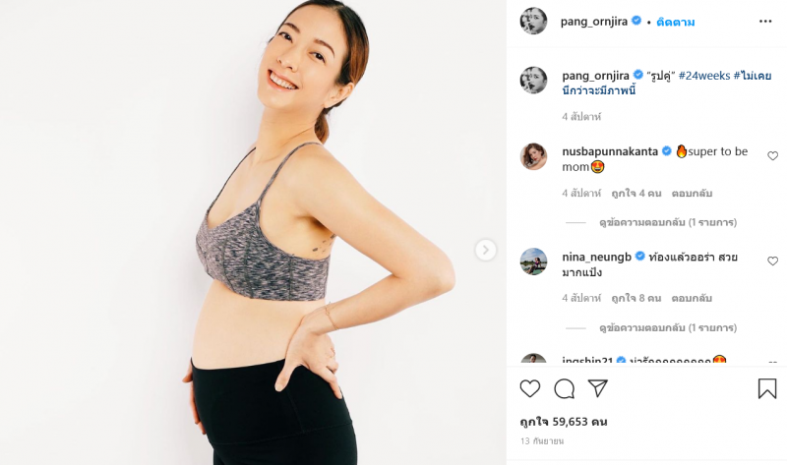Open pang_ornjira header profile picture
787x465 pixels.
tap(533, 21)
